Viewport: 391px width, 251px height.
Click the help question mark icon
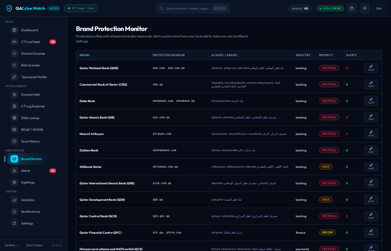click(x=352, y=8)
